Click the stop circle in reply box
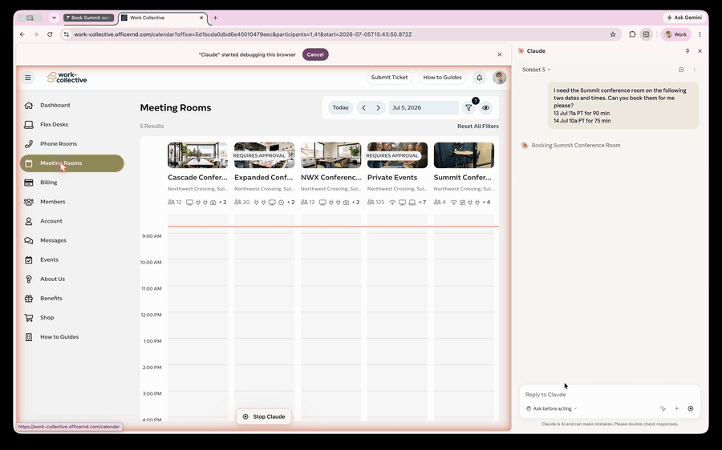722x450 pixels. click(x=691, y=408)
